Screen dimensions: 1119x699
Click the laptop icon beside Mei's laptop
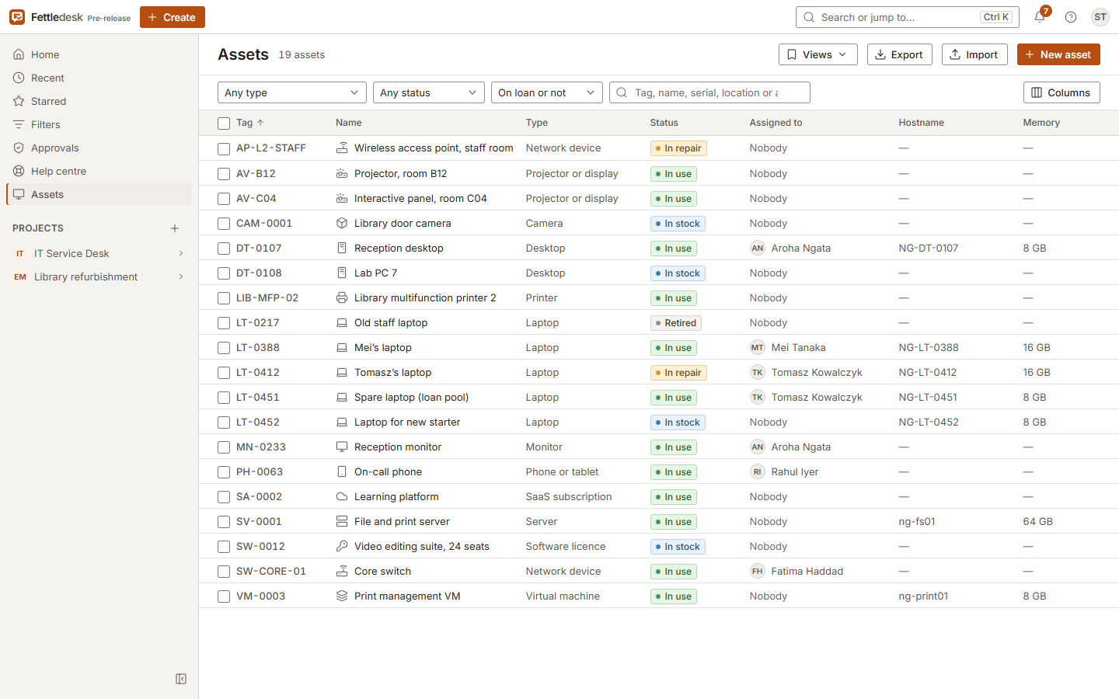point(342,347)
